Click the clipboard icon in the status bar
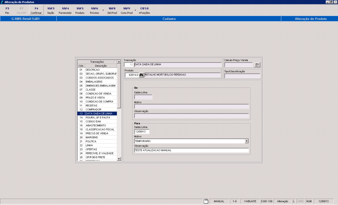The height and width of the screenshot is (205, 338). click(206, 201)
